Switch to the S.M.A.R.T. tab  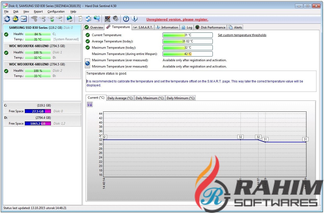(143, 27)
